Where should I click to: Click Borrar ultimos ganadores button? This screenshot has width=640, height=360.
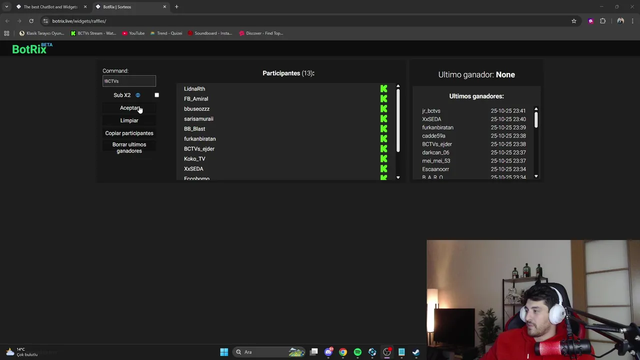129,147
